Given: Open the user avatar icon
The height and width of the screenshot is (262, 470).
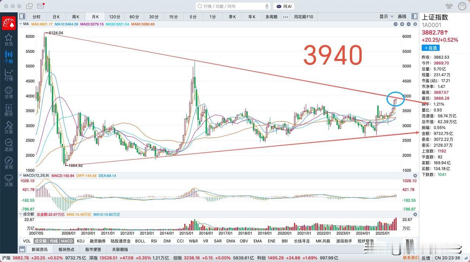Looking at the screenshot, I should coord(462,6).
